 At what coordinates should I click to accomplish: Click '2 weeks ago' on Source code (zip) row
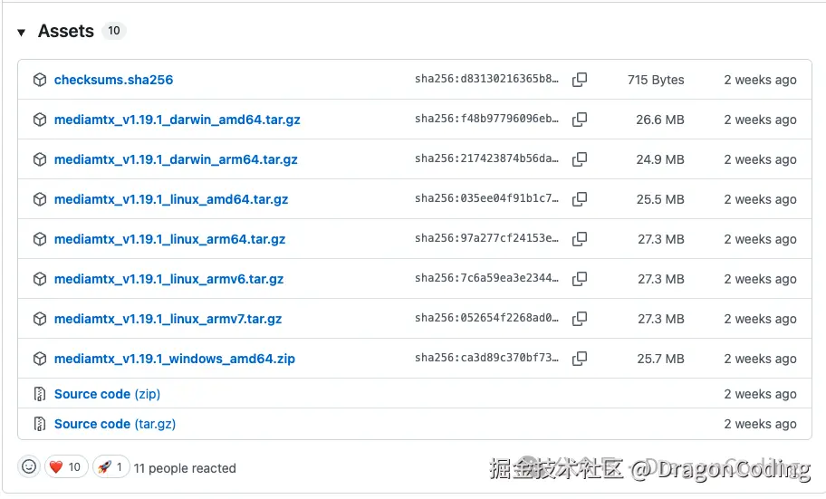point(760,394)
